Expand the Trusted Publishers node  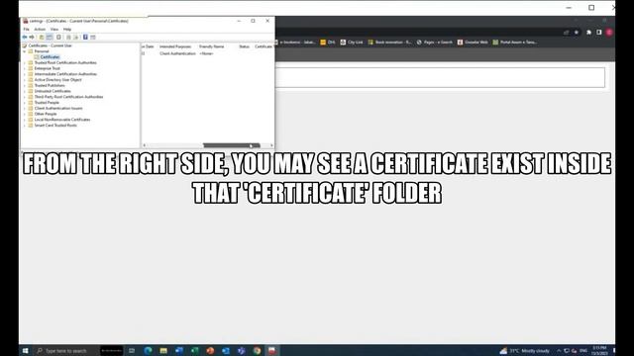(25, 86)
